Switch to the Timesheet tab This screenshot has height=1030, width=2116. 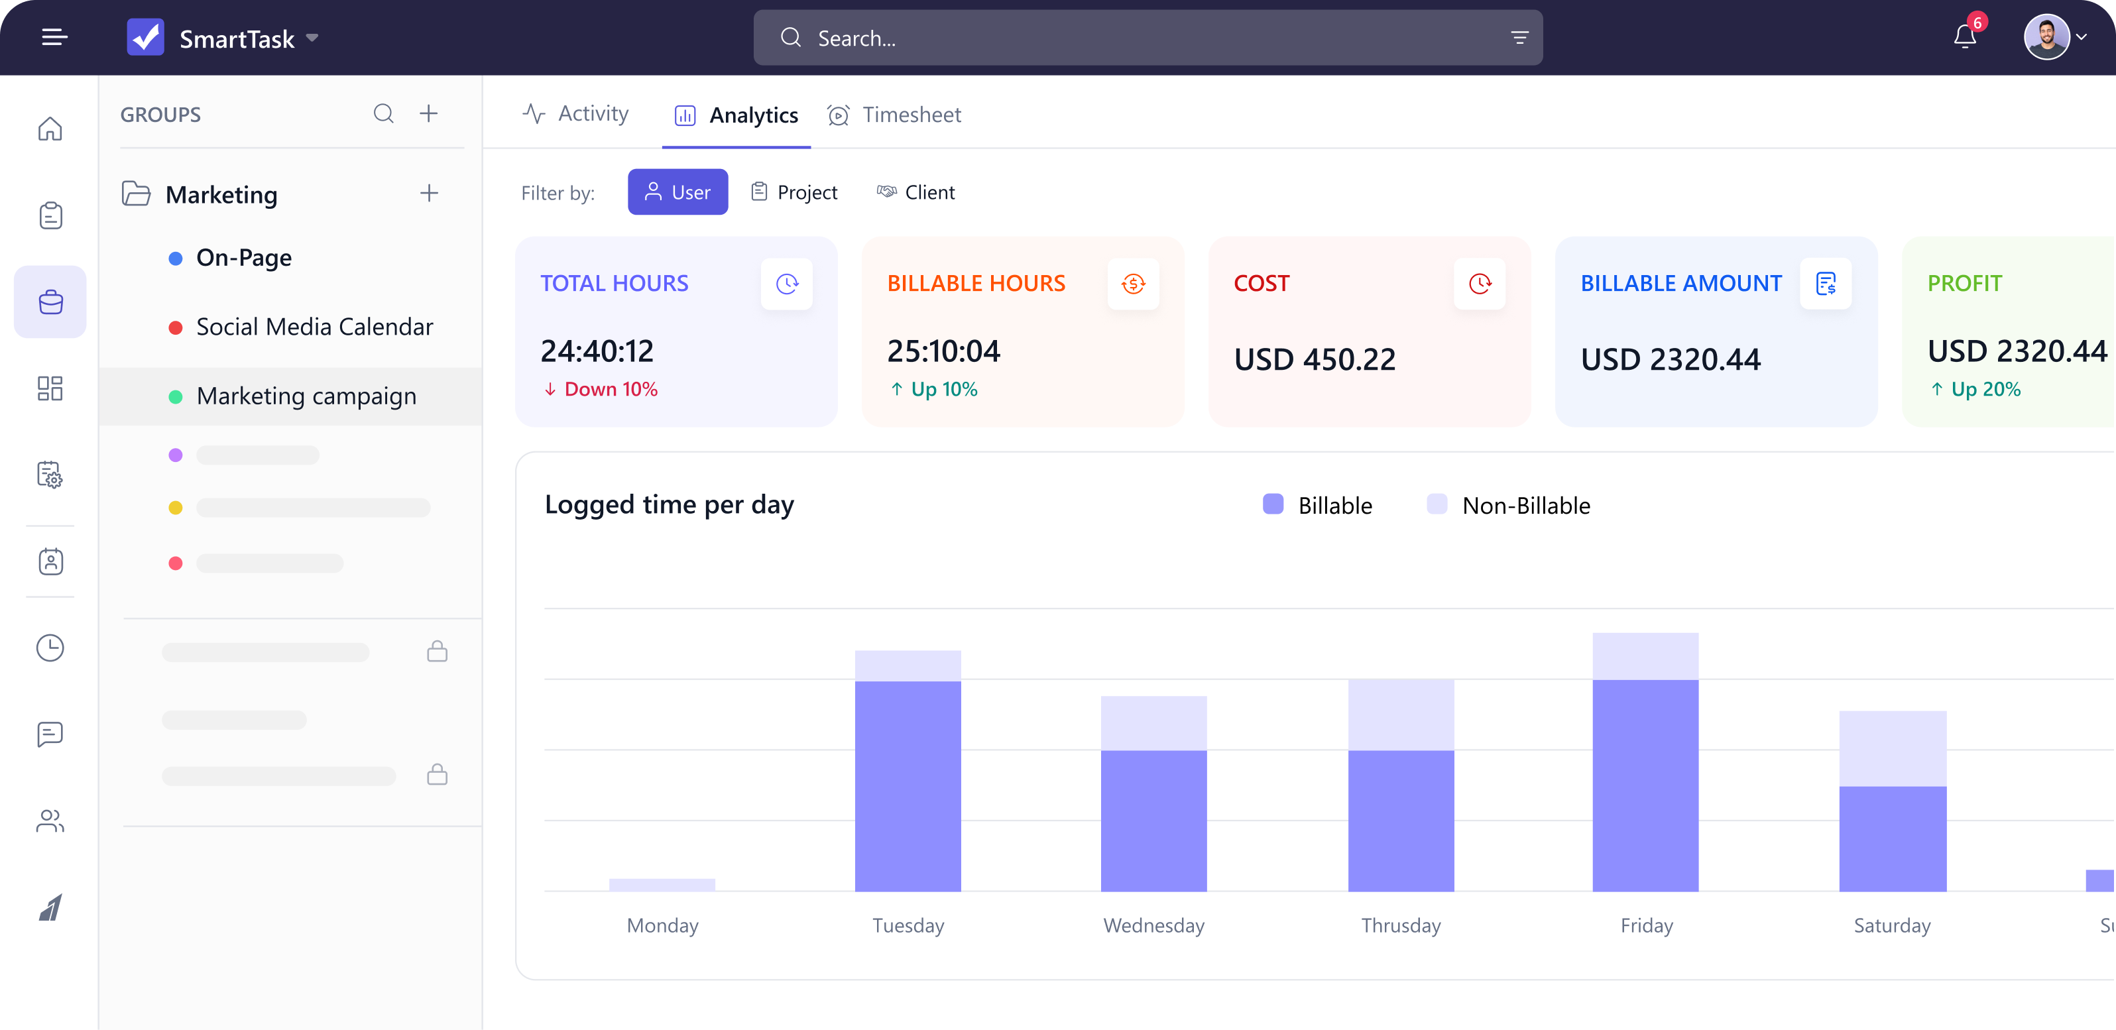click(x=894, y=114)
